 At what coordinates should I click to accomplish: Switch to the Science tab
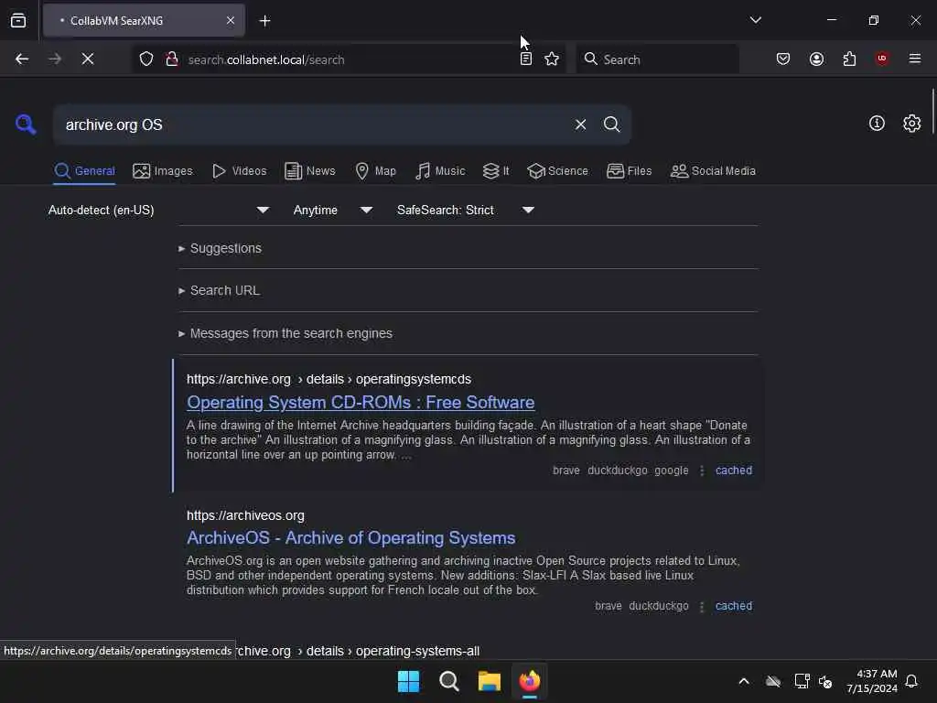[558, 171]
